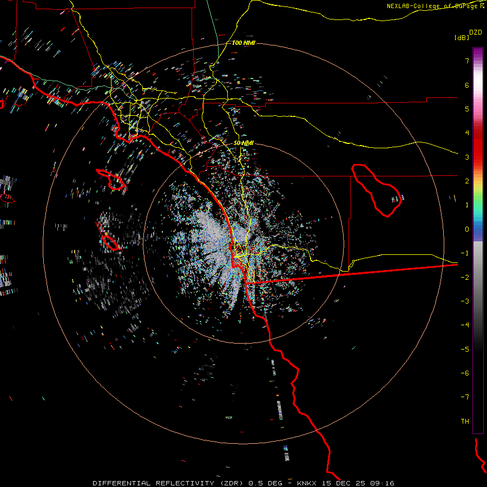Click the "-2" value on the color scale
487x487 pixels.
pyautogui.click(x=465, y=278)
